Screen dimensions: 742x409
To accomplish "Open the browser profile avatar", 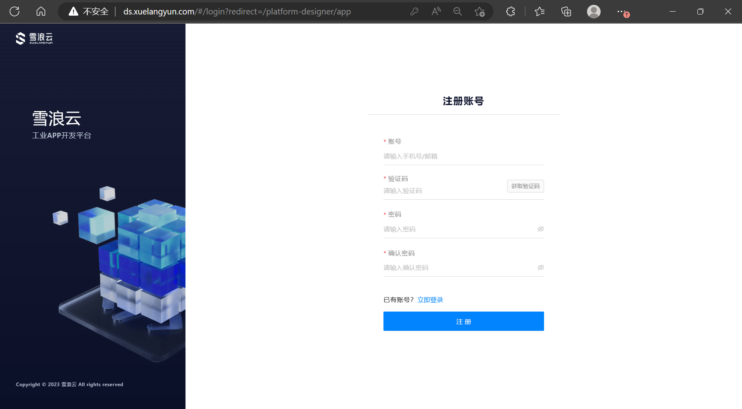I will tap(593, 12).
